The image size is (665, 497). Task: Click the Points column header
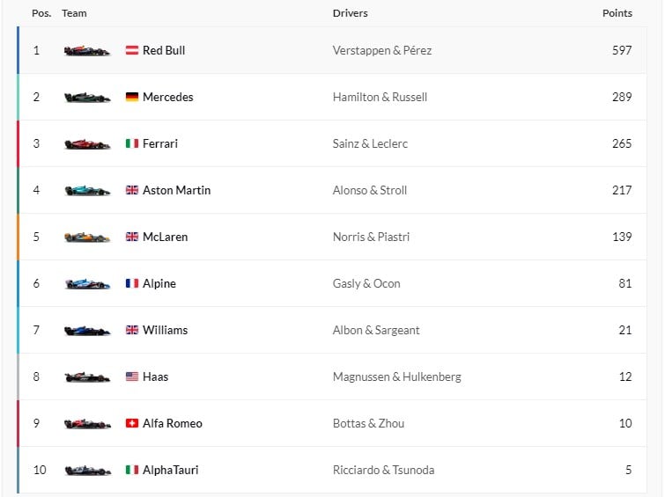point(617,13)
